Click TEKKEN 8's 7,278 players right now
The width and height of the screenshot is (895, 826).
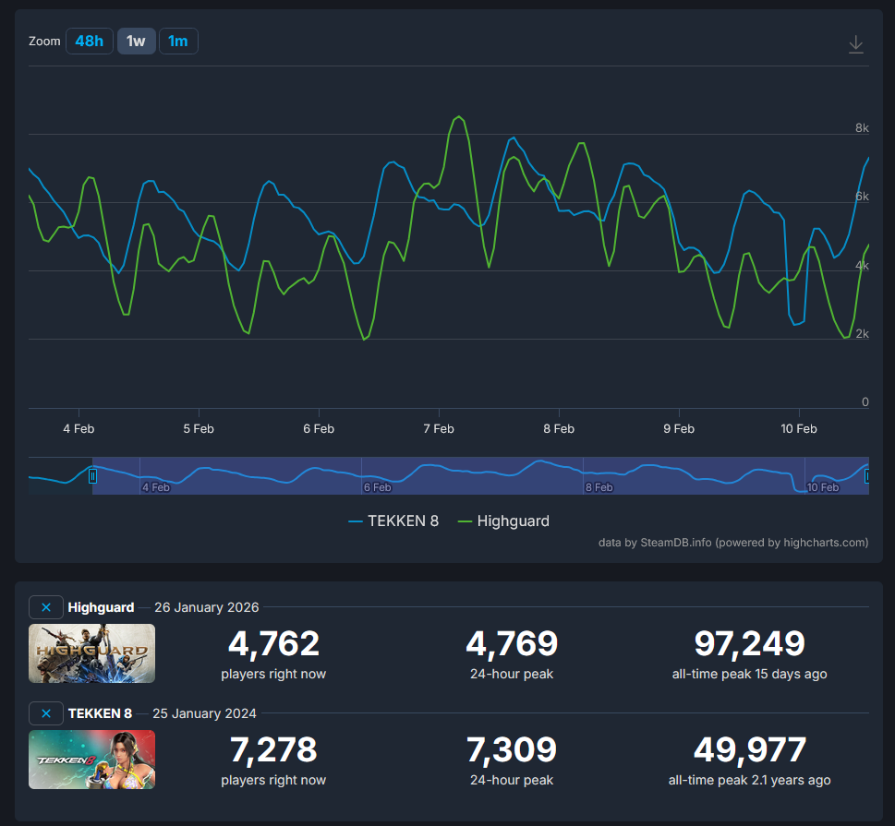[273, 749]
